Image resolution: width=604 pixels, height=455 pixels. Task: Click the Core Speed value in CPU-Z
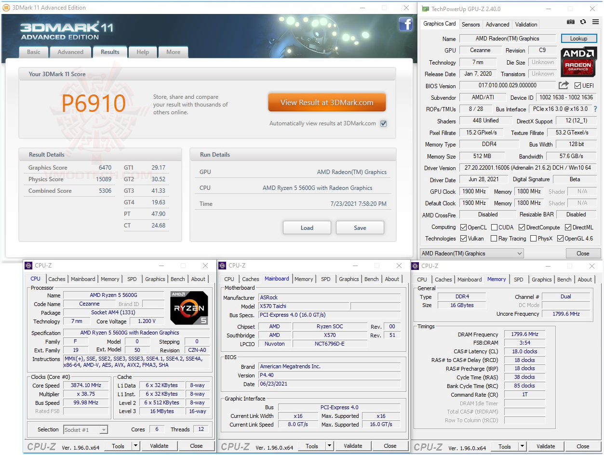86,386
